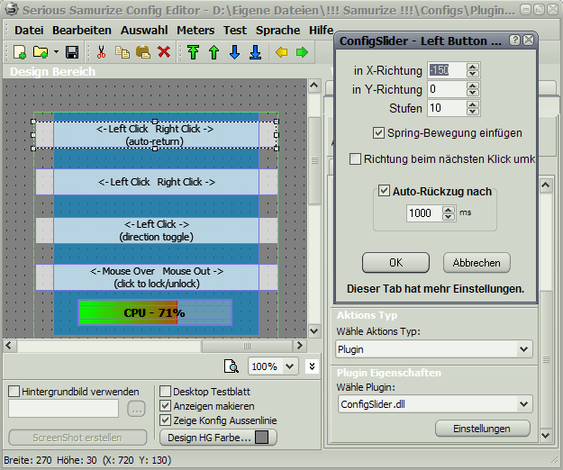Click the design area scroll right arrow
This screenshot has width=563, height=470.
point(299,346)
